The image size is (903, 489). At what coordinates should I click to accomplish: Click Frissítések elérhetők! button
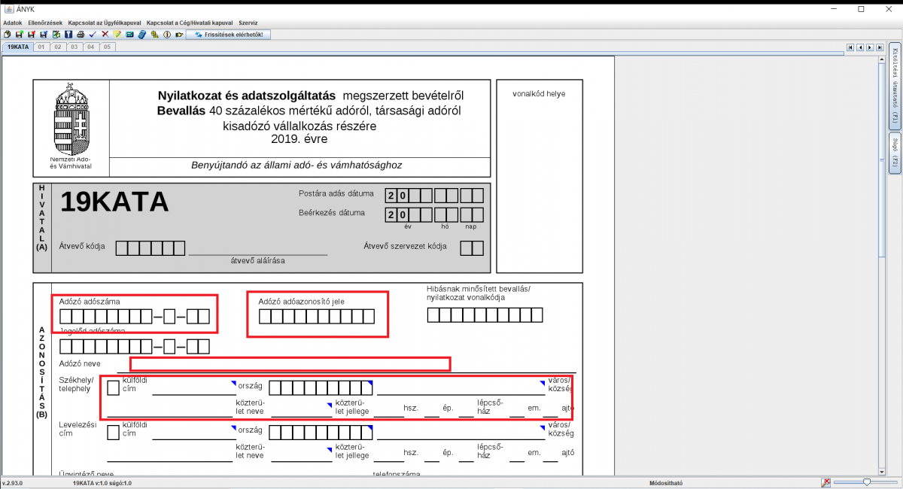pyautogui.click(x=228, y=35)
